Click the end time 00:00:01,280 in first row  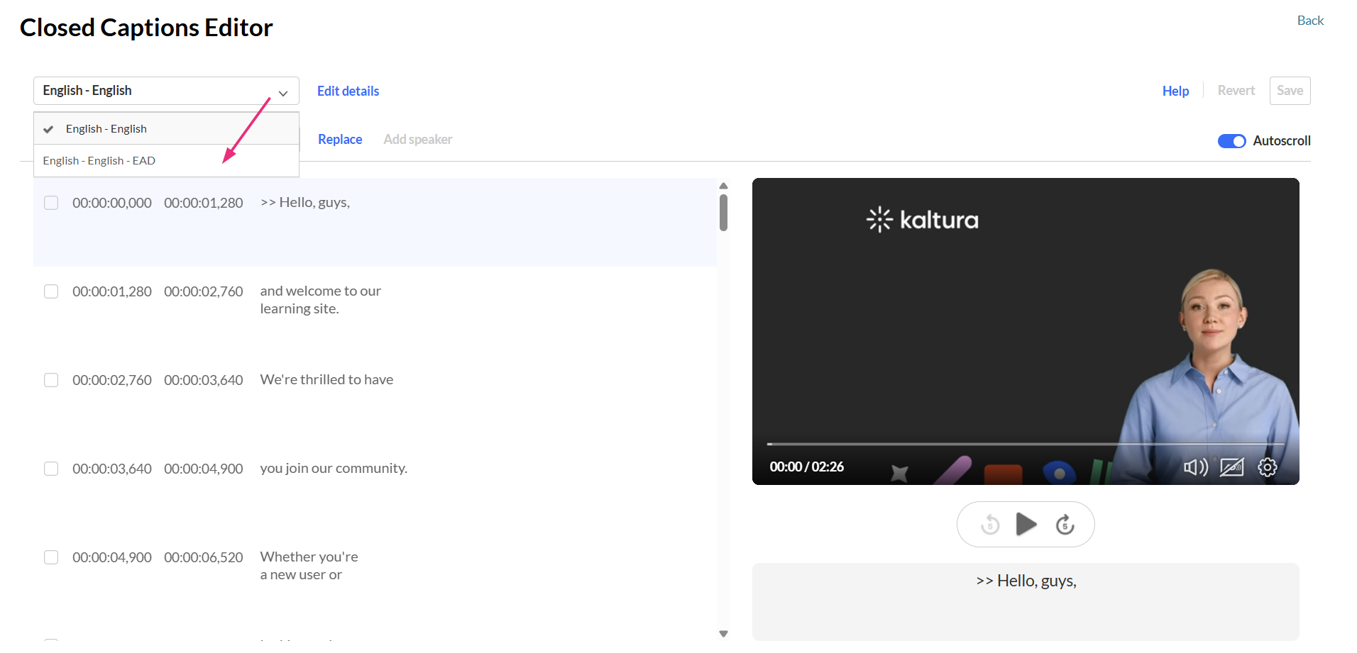click(204, 203)
